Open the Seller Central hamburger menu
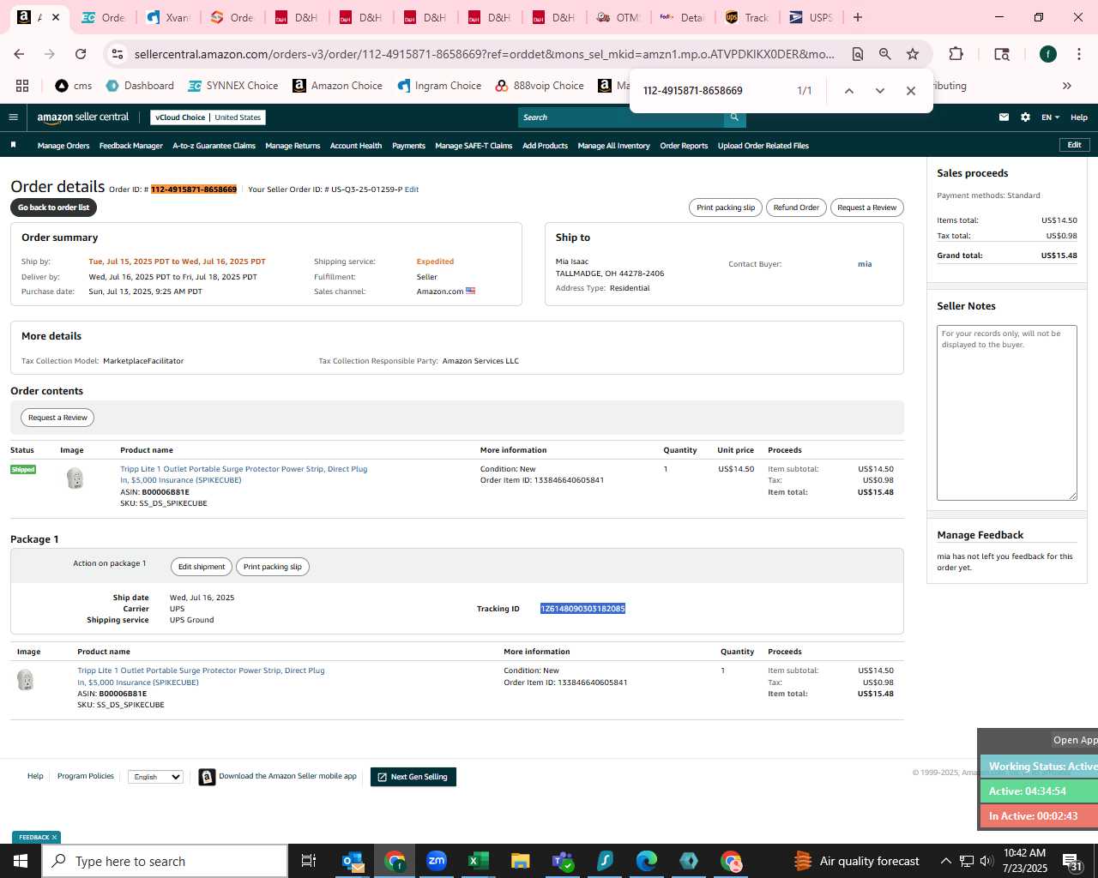 [x=13, y=117]
